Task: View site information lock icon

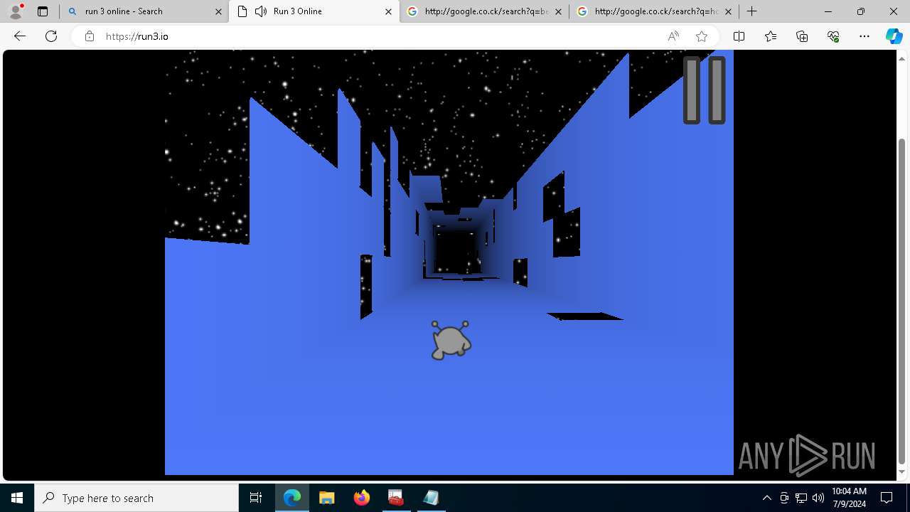Action: [89, 36]
